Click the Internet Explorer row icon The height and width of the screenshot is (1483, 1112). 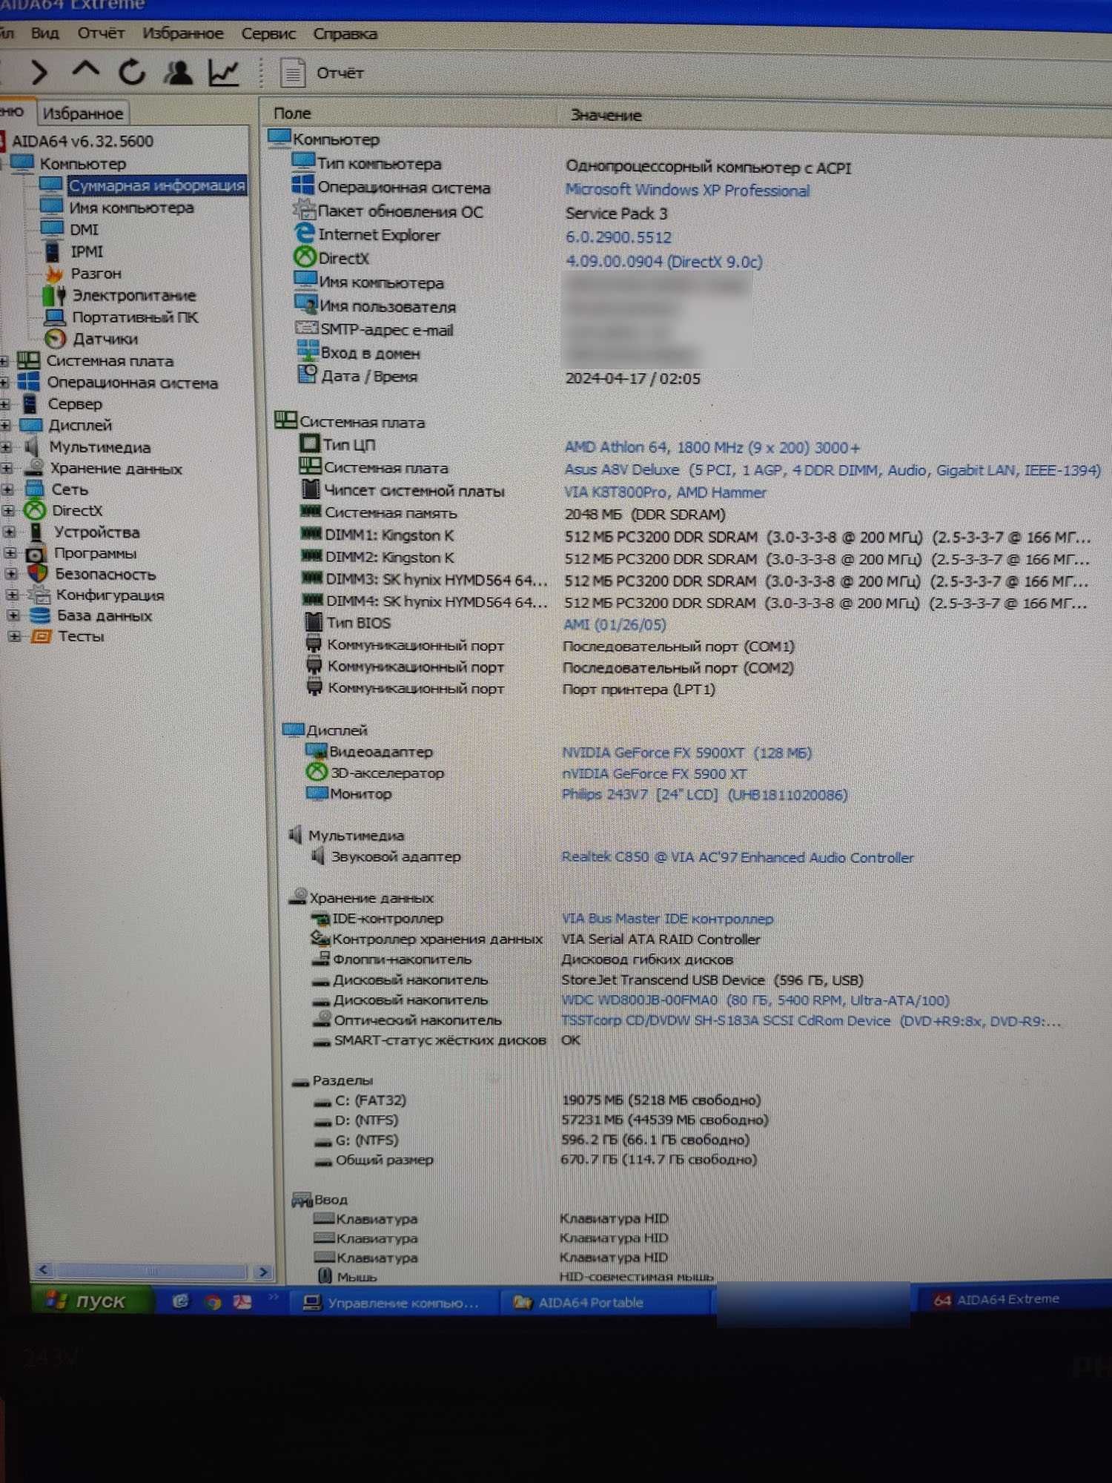coord(305,234)
